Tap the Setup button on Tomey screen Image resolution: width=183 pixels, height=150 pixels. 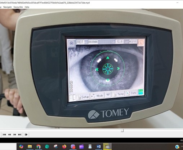coord(83,97)
